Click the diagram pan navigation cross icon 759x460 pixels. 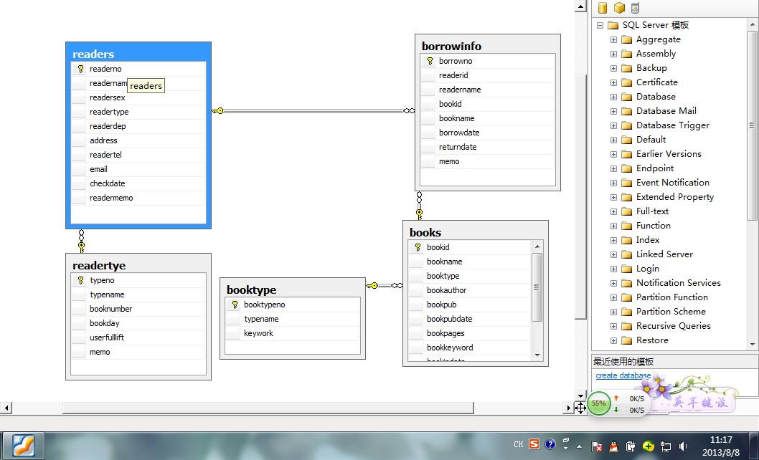click(x=580, y=408)
